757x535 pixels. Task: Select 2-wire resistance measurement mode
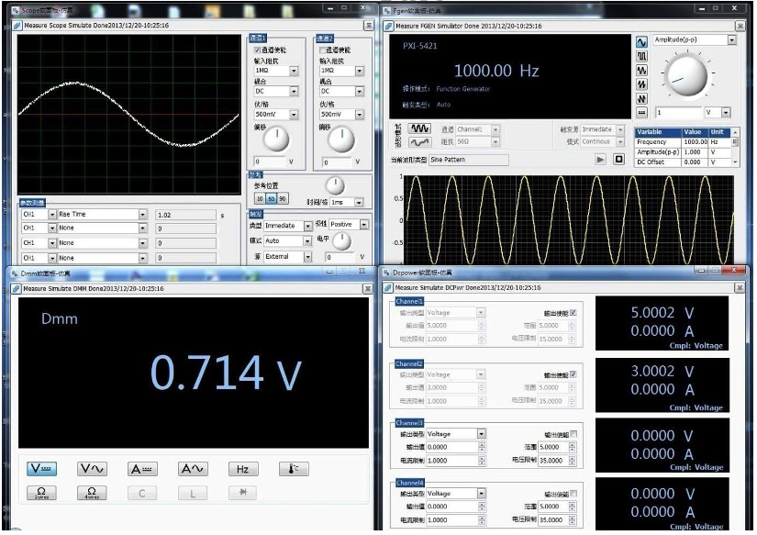pos(41,493)
